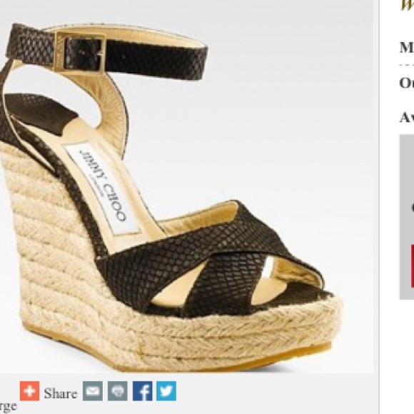Click the gold italic heading at top right
Screen dimensions: 414x414
click(408, 5)
